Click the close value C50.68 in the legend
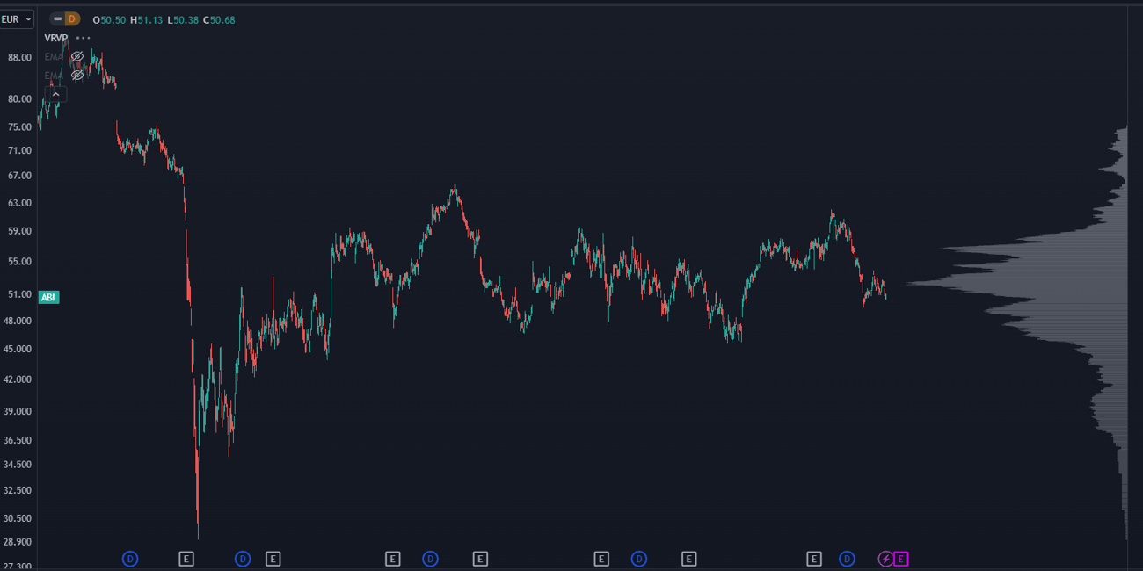The height and width of the screenshot is (571, 1143). [x=219, y=19]
